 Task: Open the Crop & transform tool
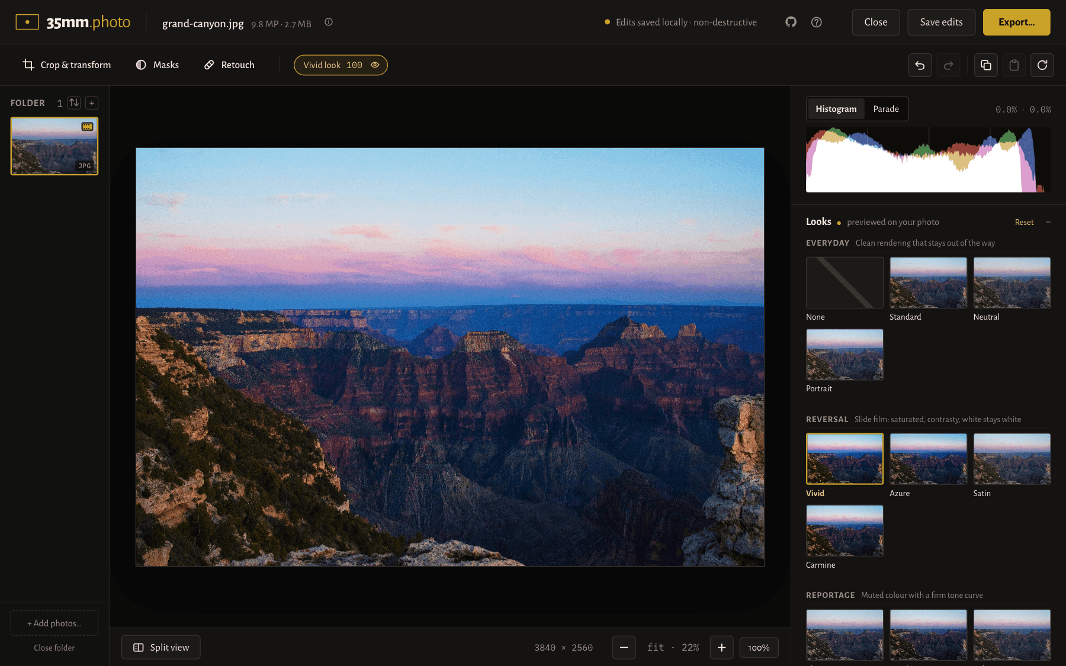tap(67, 65)
